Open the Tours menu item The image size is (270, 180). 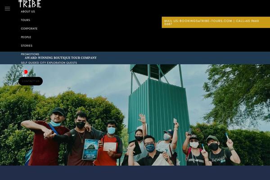tap(26, 20)
